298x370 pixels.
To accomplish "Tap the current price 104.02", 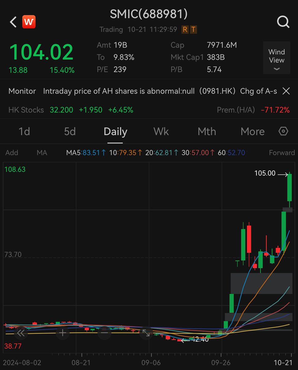I will tap(41, 52).
